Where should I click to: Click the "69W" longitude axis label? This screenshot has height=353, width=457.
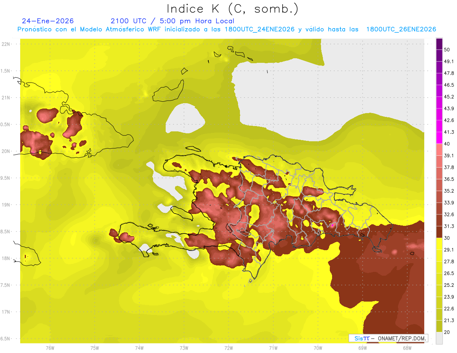pos(363,348)
